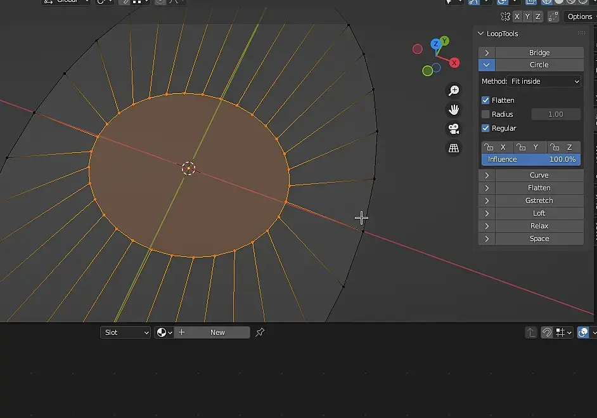Click the Relax button in LoopTools
Screen dimensions: 597x418
click(x=539, y=226)
